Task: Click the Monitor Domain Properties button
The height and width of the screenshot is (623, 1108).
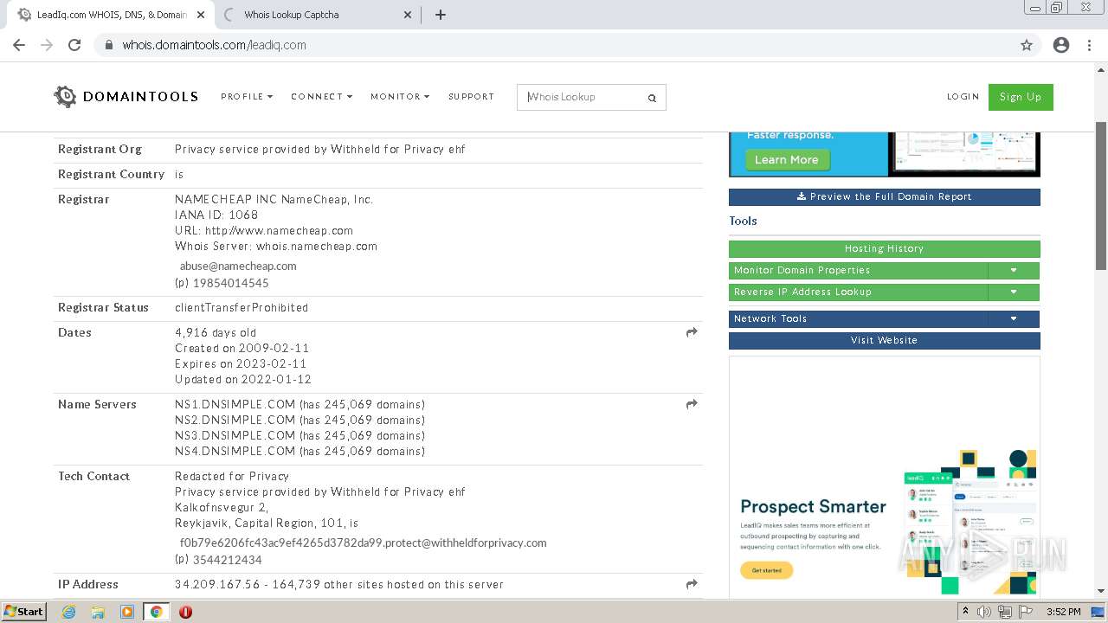Action: tap(858, 270)
